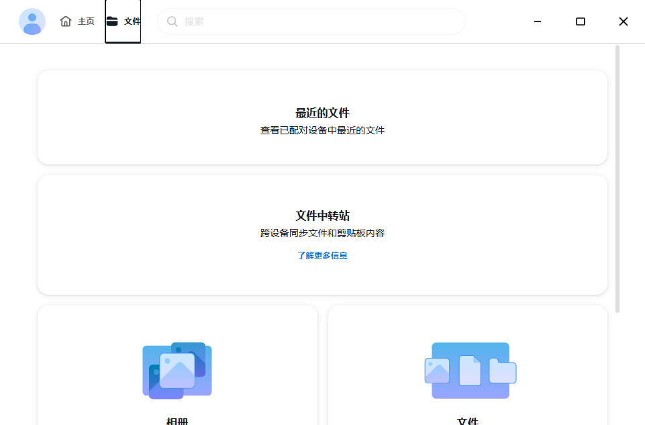Follow the 了解更多信息 link
645x425 pixels.
pos(322,256)
